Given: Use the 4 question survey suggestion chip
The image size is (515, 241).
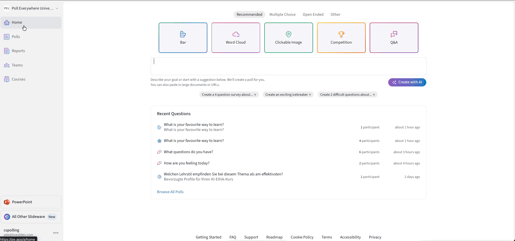Looking at the screenshot, I should [x=229, y=95].
